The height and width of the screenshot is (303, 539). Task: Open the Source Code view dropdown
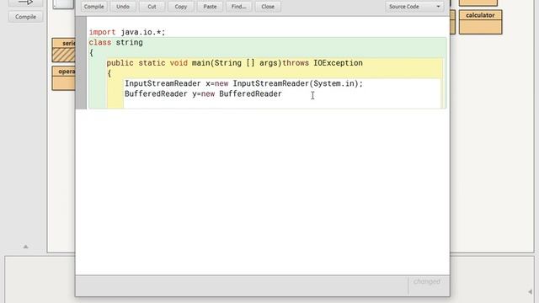[x=414, y=7]
